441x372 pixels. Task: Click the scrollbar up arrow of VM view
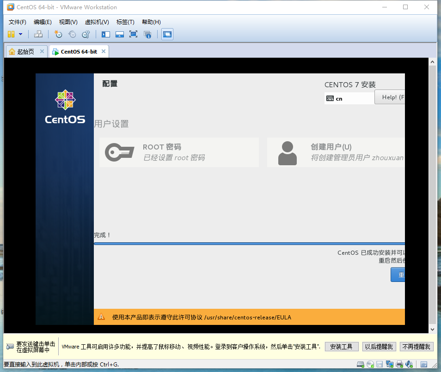coord(432,62)
